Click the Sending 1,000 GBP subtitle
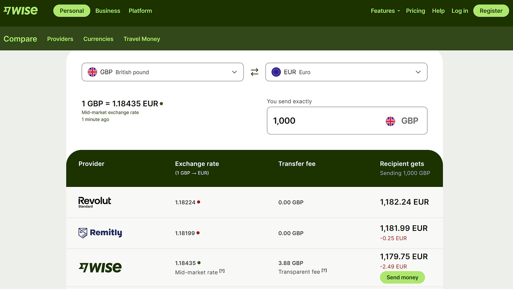The image size is (513, 289). 405,173
